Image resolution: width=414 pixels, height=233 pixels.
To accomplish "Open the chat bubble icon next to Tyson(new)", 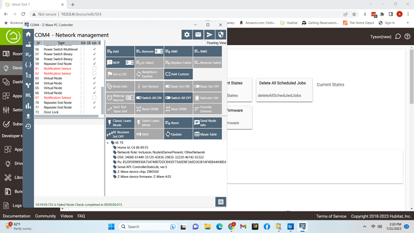I will coord(398,37).
